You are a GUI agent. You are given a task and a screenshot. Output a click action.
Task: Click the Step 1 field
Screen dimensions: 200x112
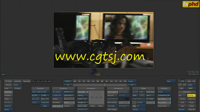click(x=68, y=81)
